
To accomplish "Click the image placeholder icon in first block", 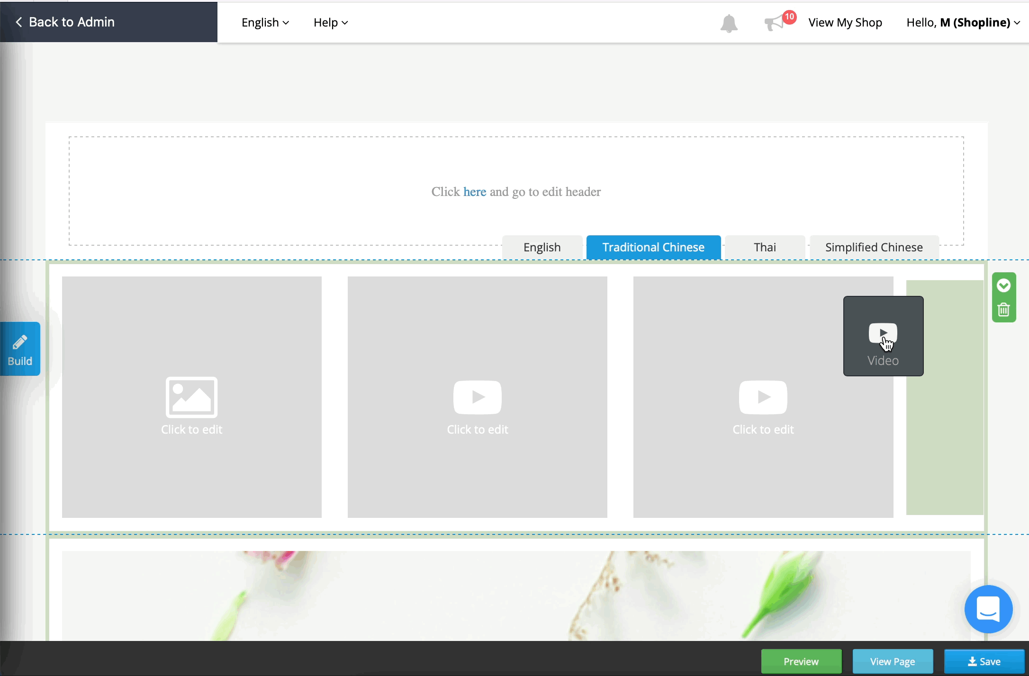I will click(x=191, y=396).
